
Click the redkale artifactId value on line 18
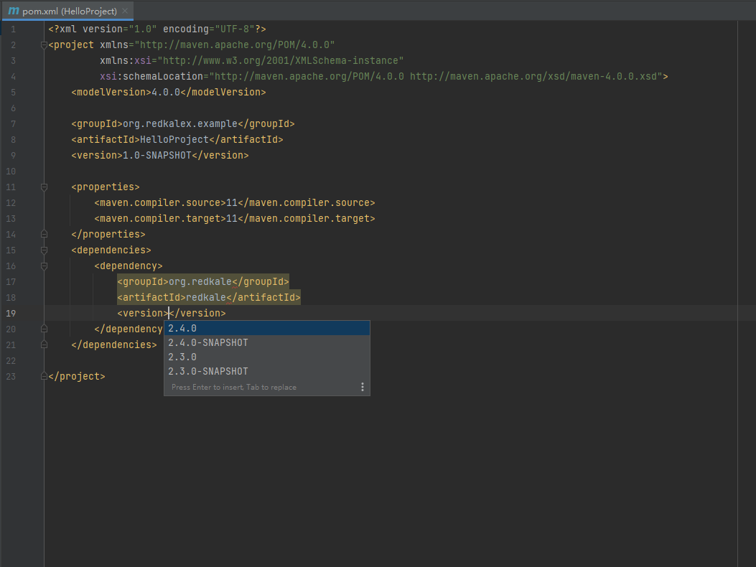pos(206,297)
